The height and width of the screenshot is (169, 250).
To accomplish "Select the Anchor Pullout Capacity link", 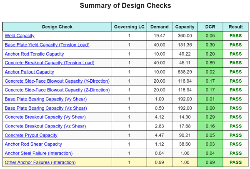I will click(29, 72).
